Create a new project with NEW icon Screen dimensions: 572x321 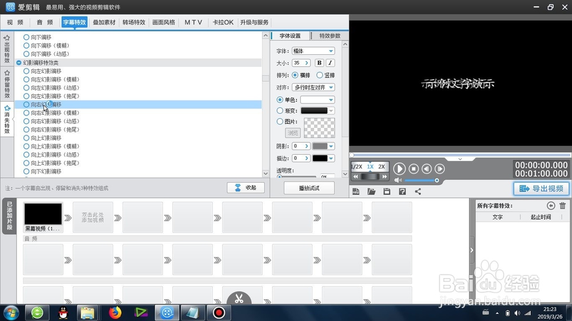point(356,192)
